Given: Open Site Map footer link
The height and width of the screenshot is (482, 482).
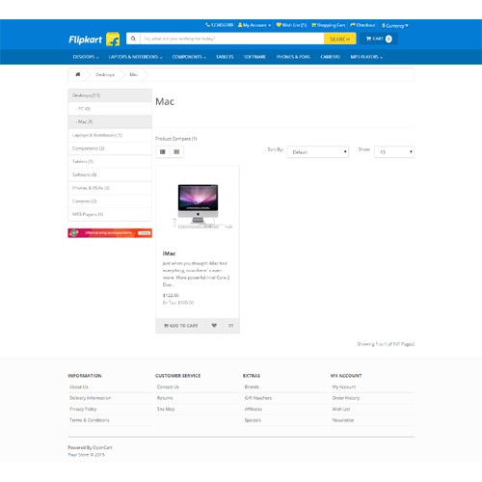Looking at the screenshot, I should pyautogui.click(x=166, y=409).
